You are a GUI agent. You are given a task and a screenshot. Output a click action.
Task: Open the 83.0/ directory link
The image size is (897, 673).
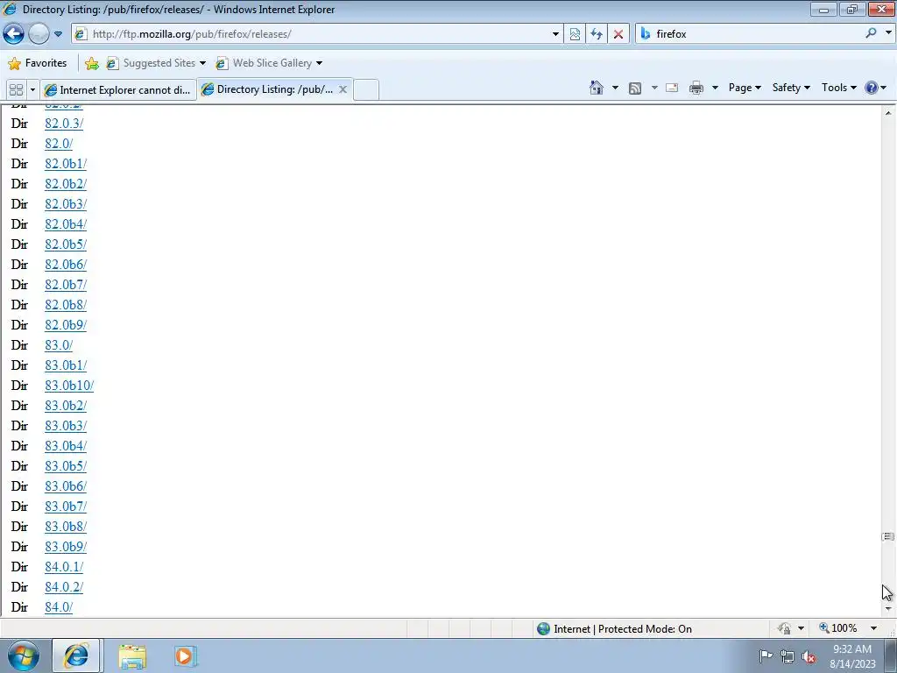[59, 345]
